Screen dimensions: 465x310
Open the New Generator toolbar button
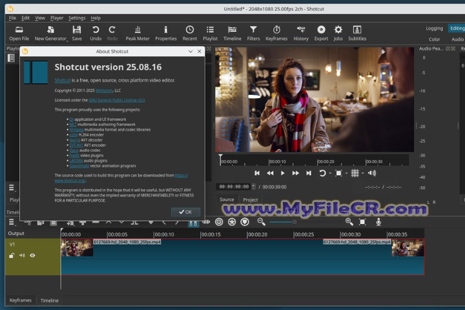pyautogui.click(x=51, y=33)
